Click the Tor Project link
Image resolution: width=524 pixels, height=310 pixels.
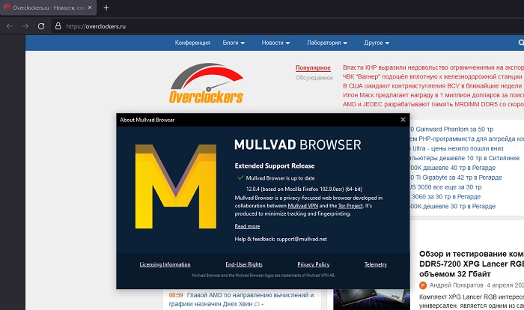350,206
